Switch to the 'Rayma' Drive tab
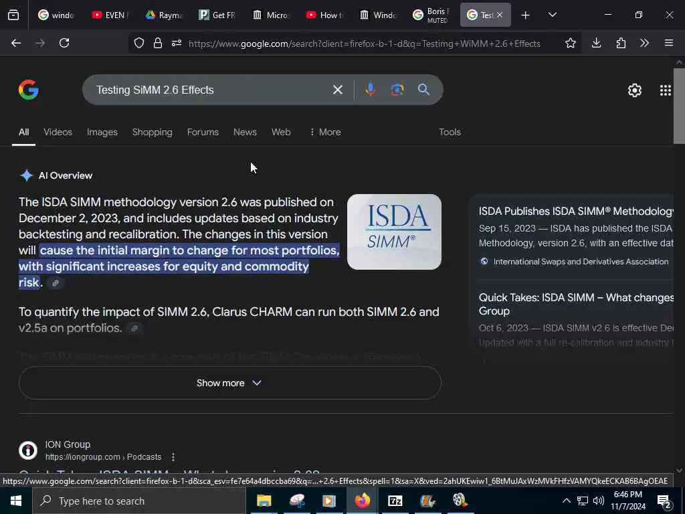The width and height of the screenshot is (685, 514). click(x=164, y=15)
